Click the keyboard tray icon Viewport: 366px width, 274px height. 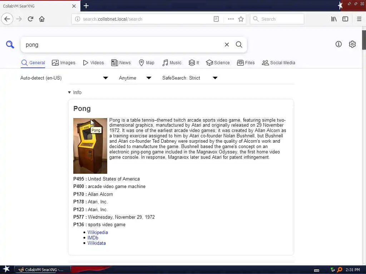317,270
